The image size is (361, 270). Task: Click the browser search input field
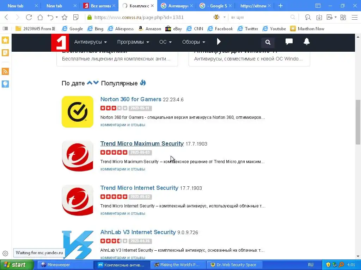(260, 17)
